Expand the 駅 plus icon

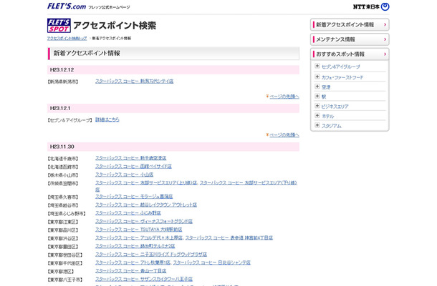(x=317, y=96)
